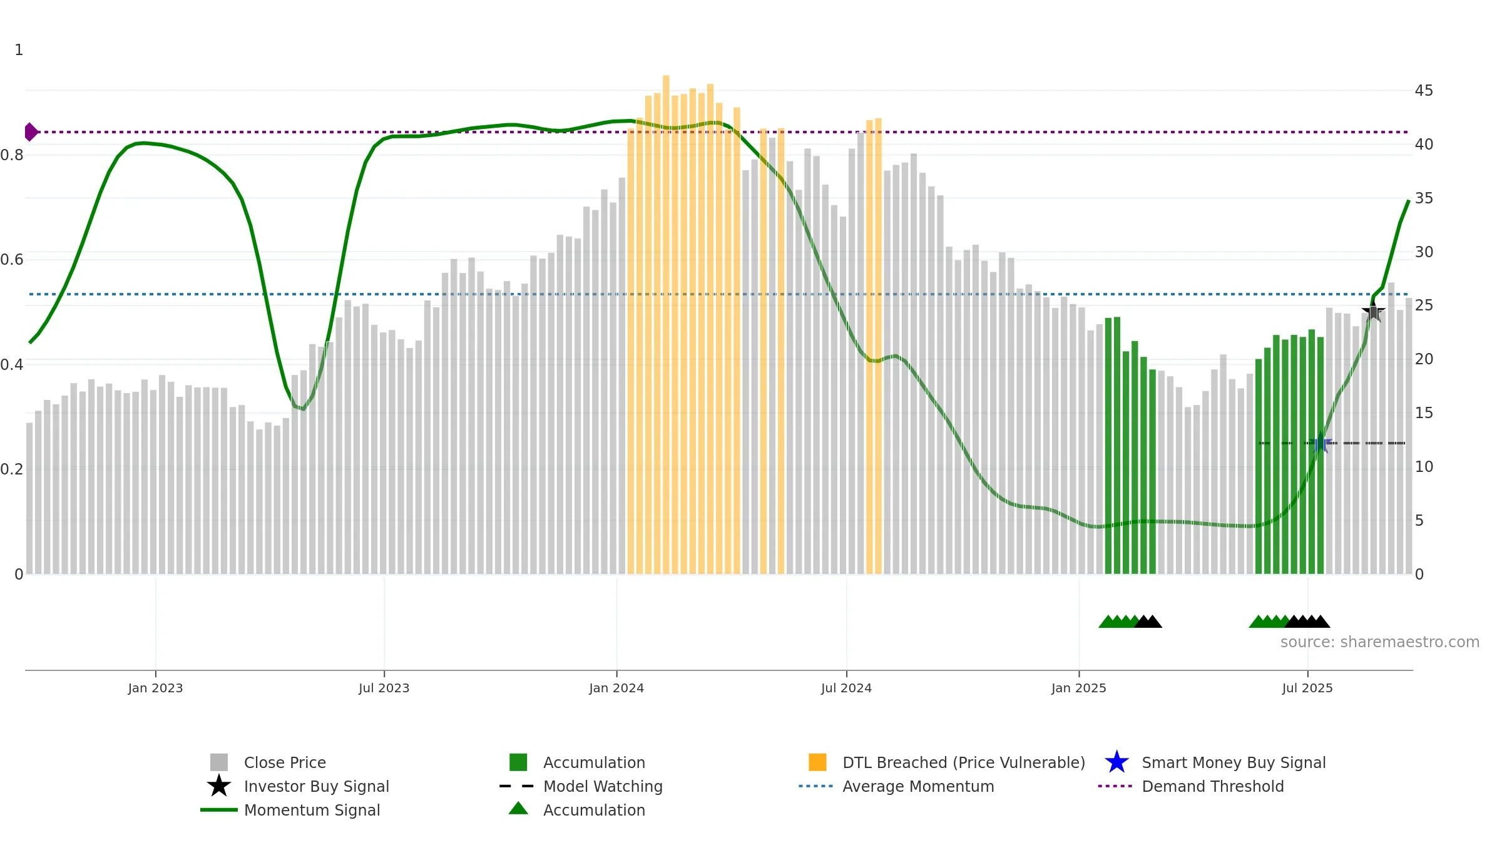Viewport: 1502px width, 845px height.
Task: Click the source: sharemaestro.com text
Action: tap(1380, 642)
